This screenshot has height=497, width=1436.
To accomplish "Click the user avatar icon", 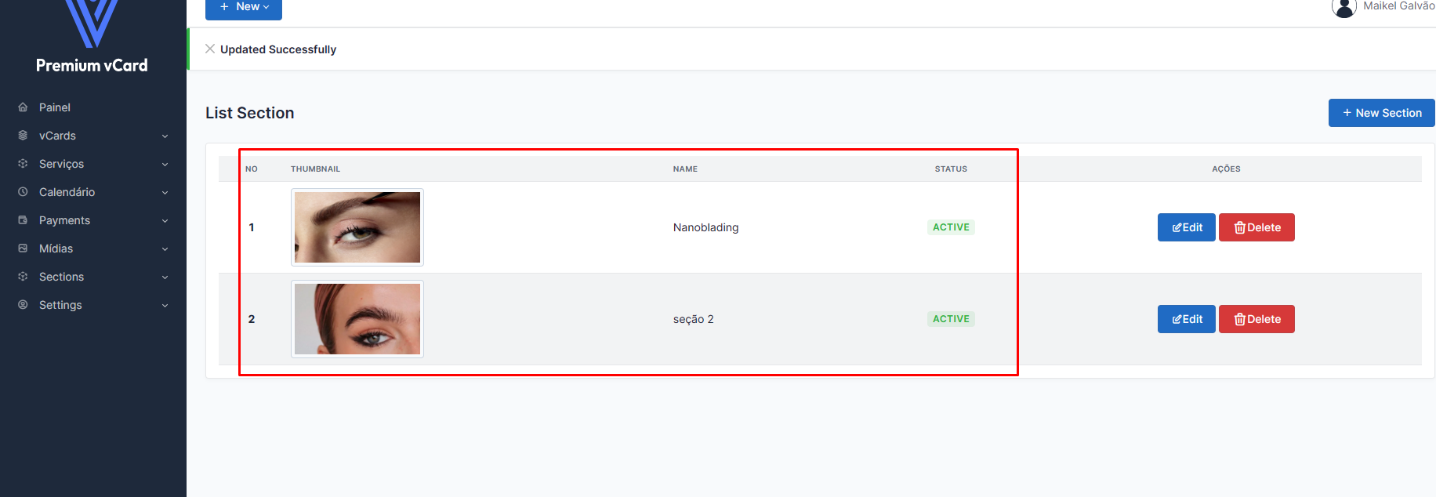I will coord(1344,7).
